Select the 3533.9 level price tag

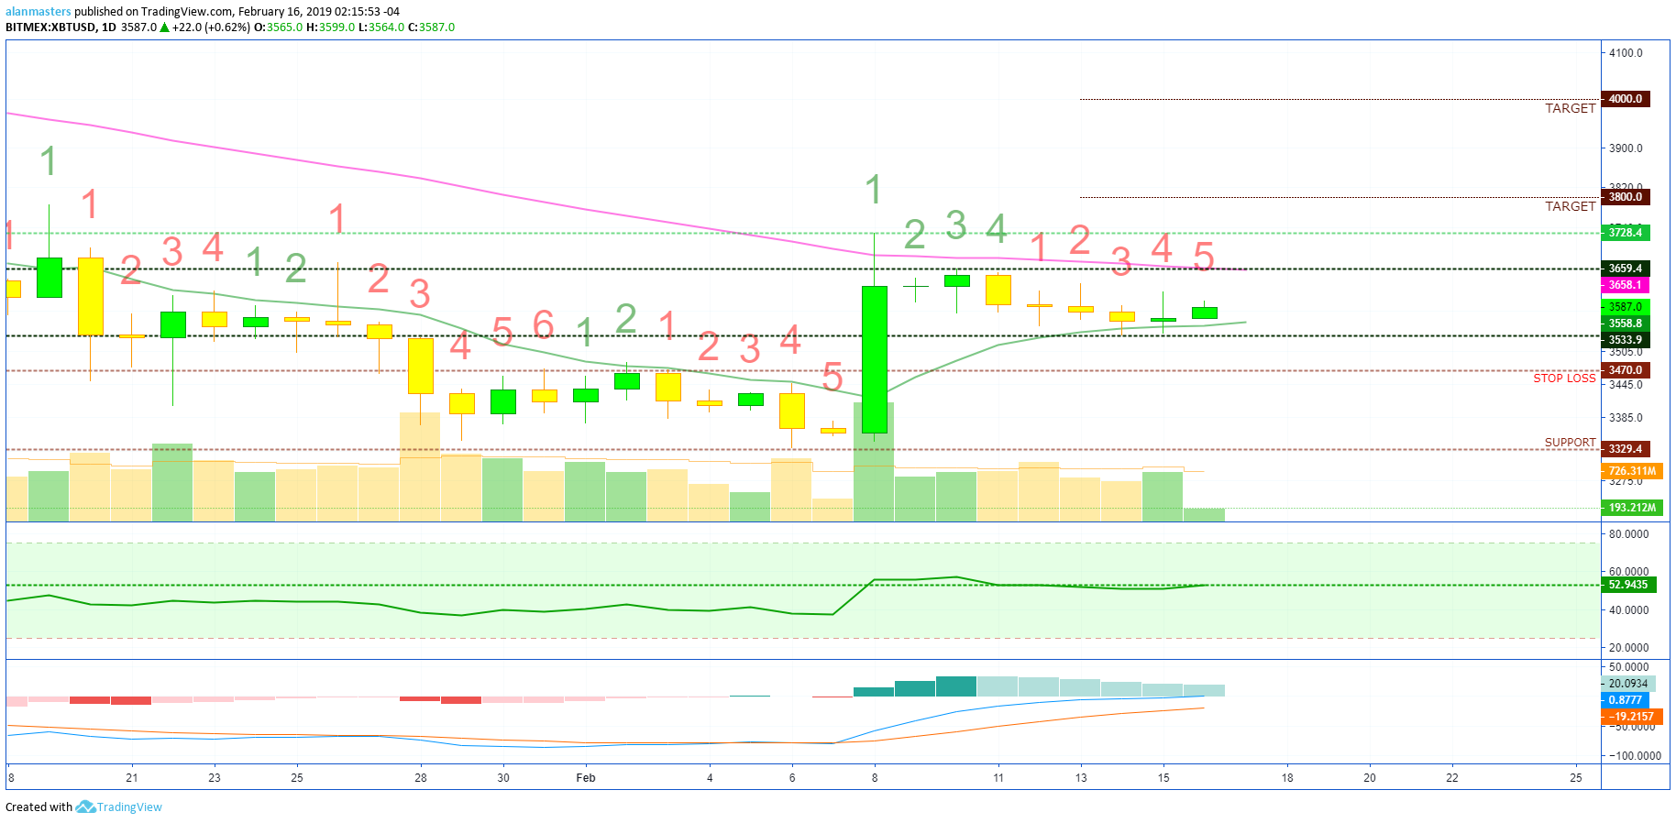click(x=1626, y=340)
